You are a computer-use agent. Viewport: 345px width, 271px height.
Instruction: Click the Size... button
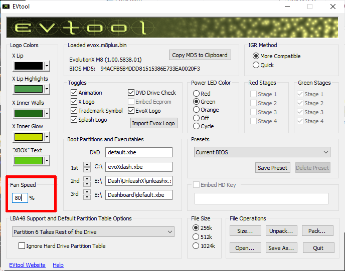tap(245, 231)
